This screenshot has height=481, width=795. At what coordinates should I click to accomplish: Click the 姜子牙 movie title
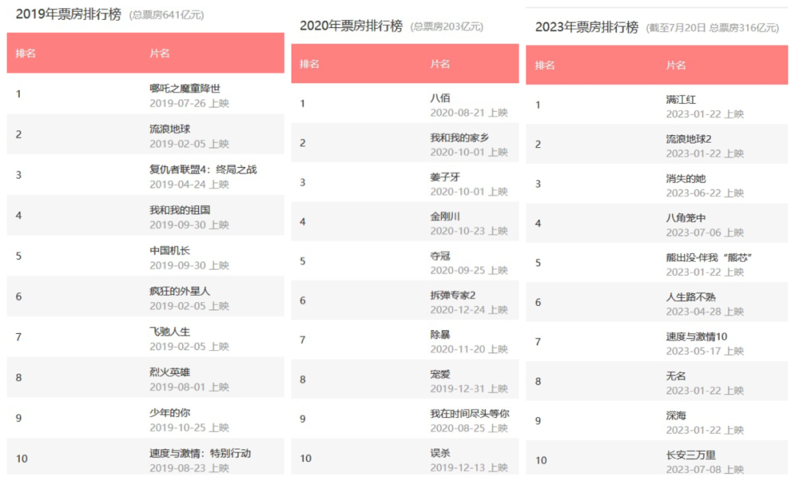coord(445,177)
